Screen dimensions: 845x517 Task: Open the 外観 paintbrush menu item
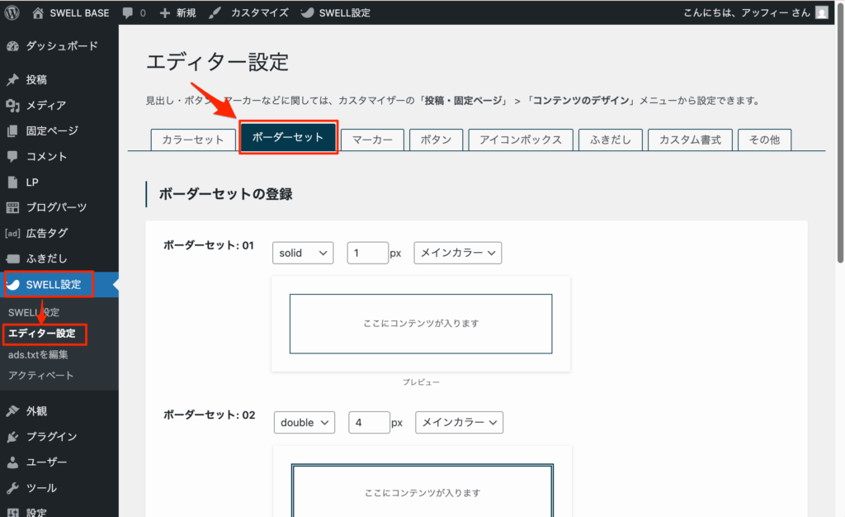tap(36, 411)
